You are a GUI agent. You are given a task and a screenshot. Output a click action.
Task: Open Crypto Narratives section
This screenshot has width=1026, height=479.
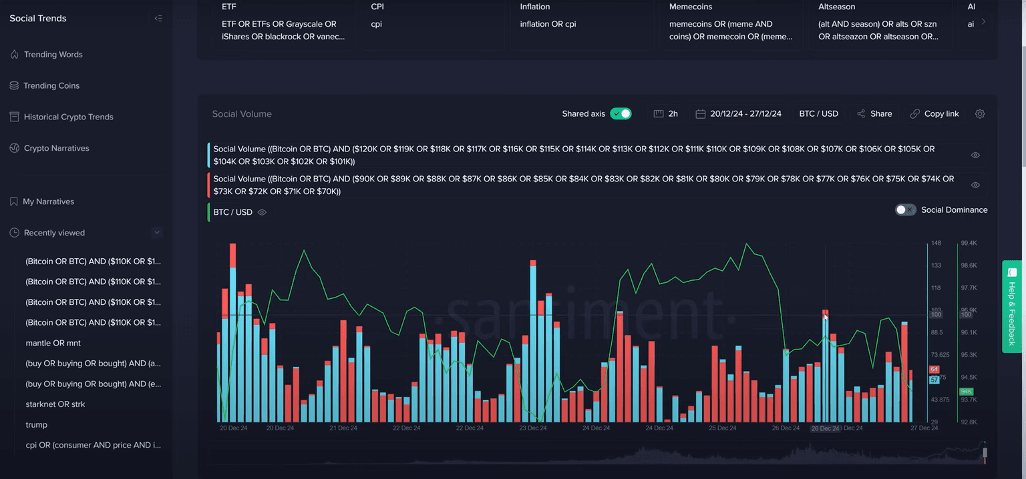56,148
